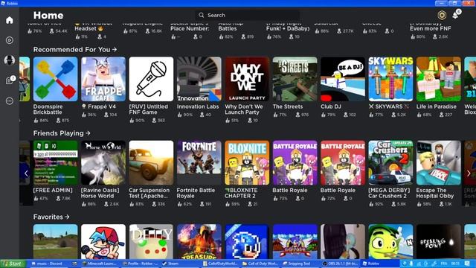
Task: Open the Club DJ game thumbnail
Action: pos(343,79)
